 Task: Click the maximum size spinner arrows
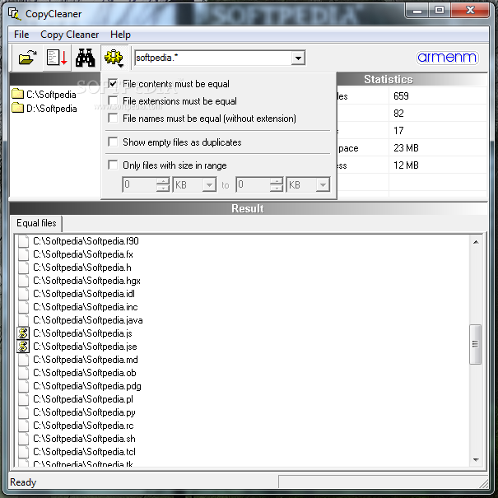tap(277, 185)
